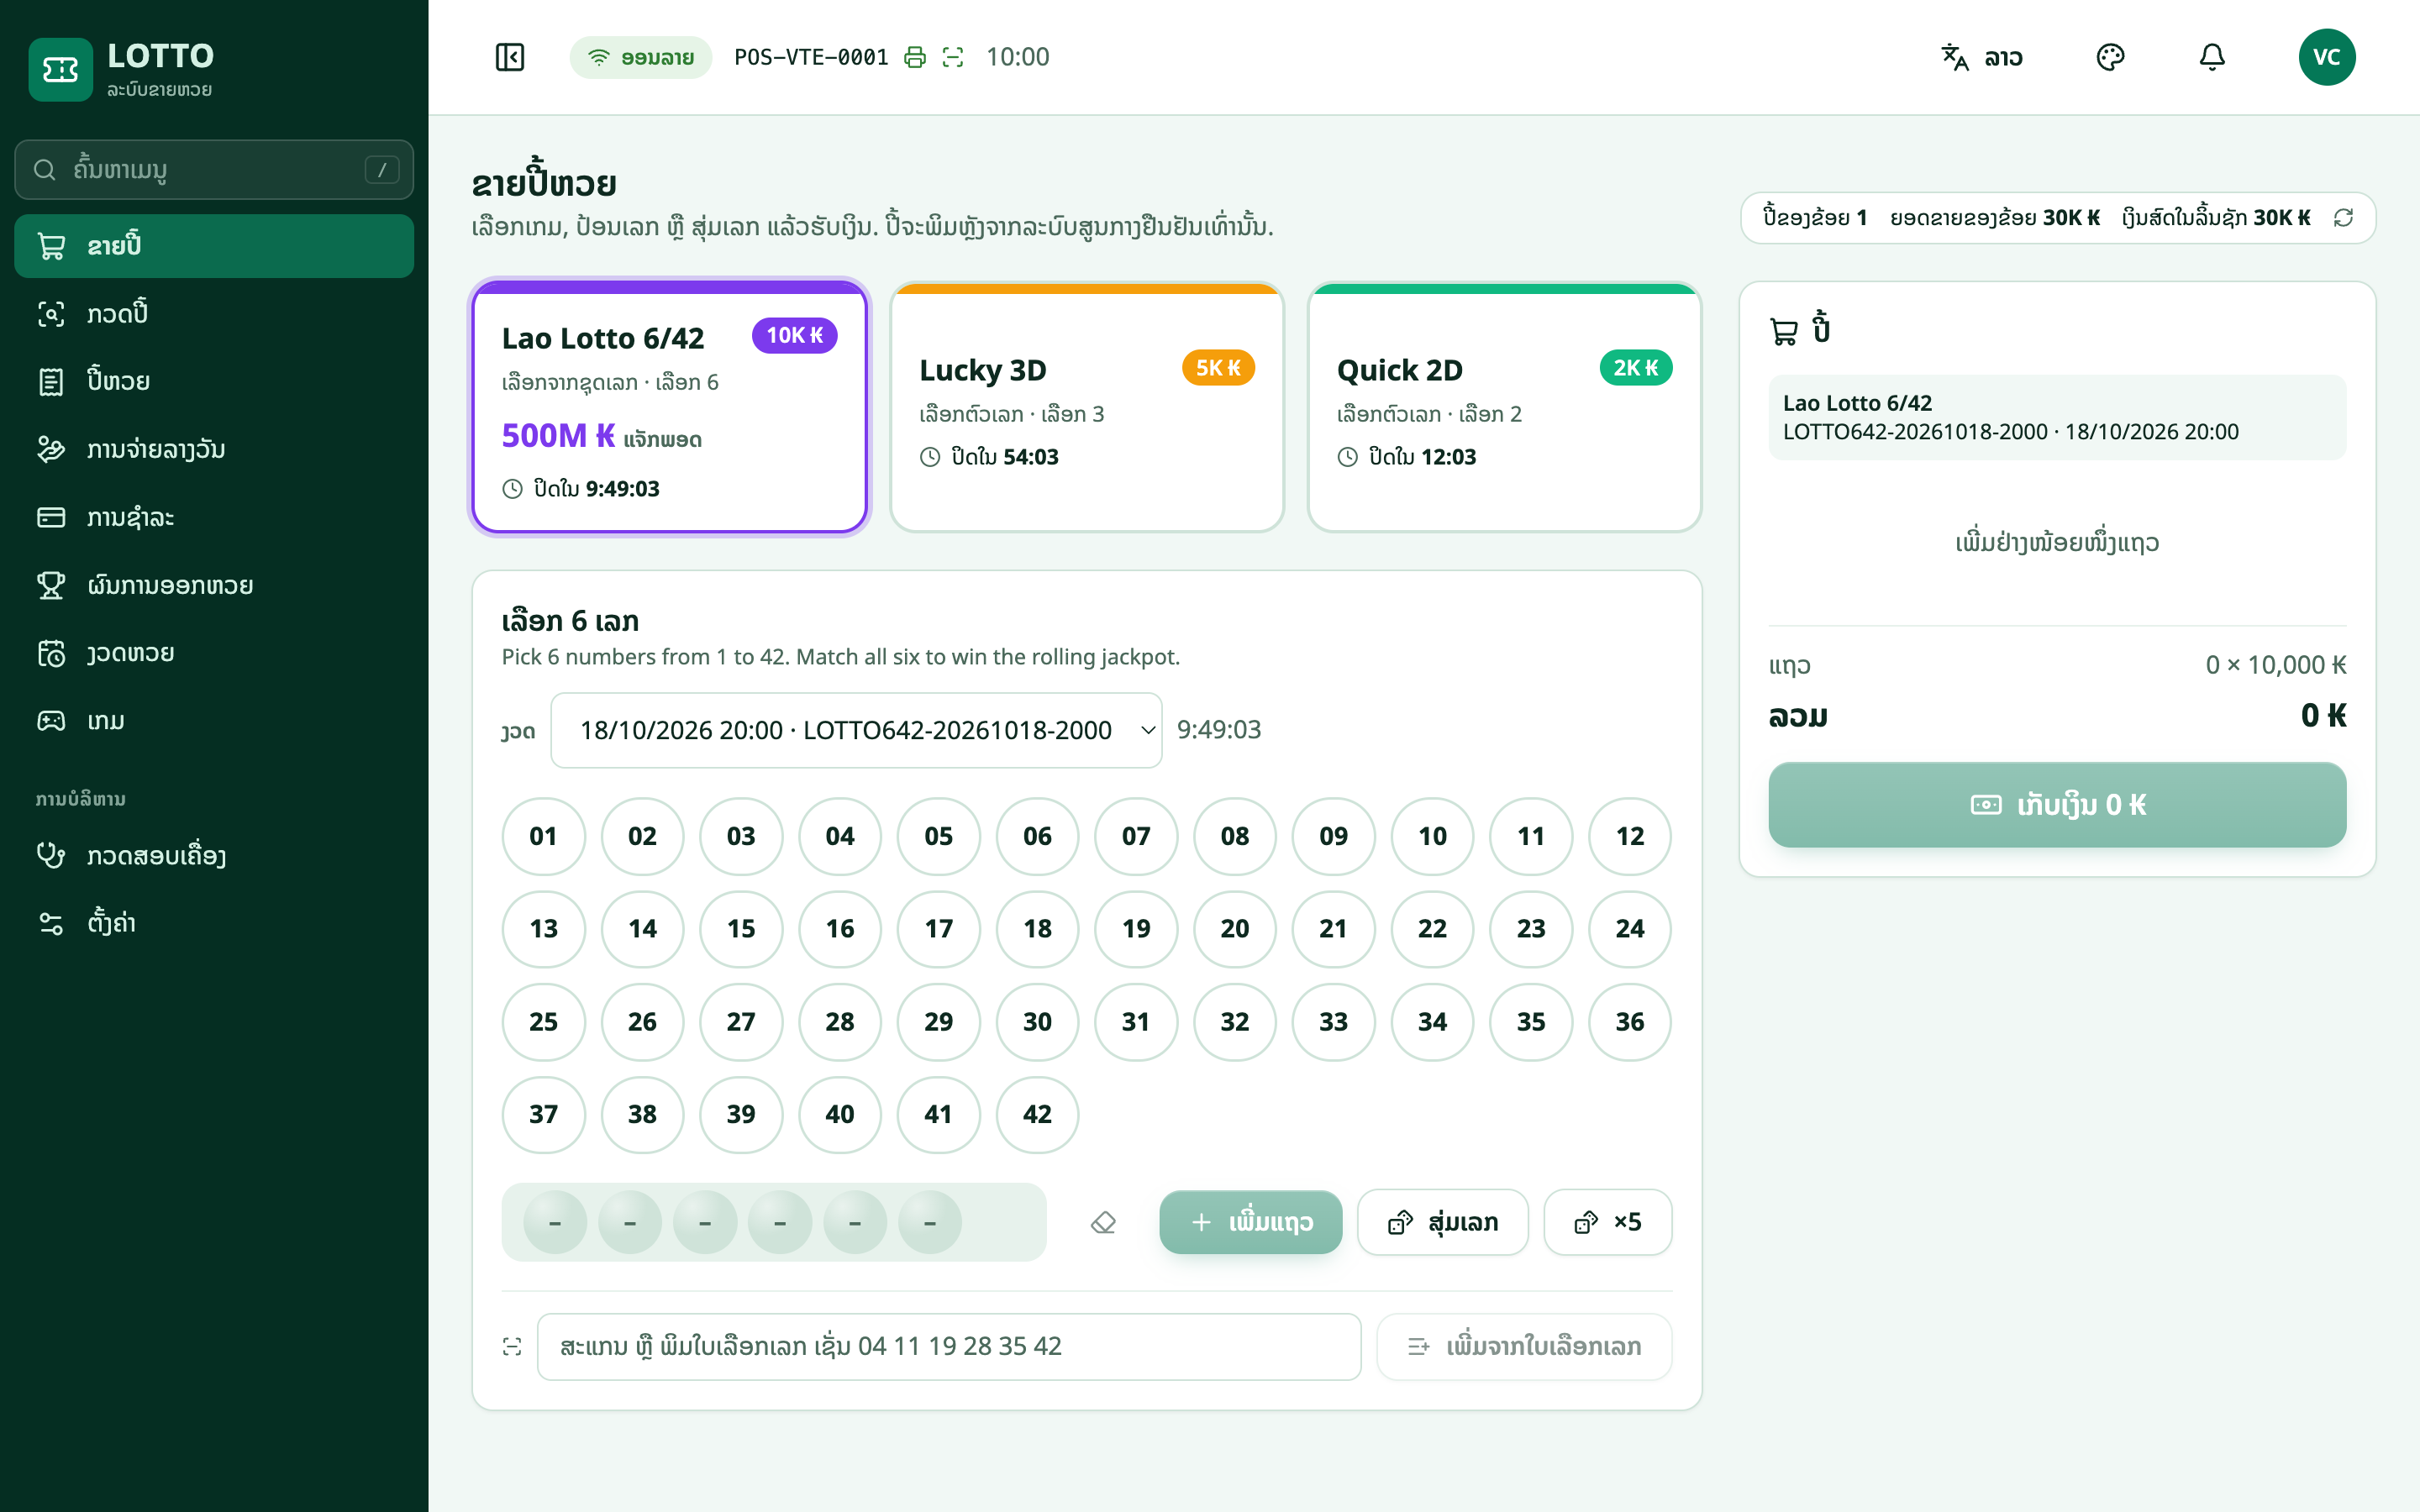Select the Lucky 3D game card
The height and width of the screenshot is (1512, 2420).
1087,407
